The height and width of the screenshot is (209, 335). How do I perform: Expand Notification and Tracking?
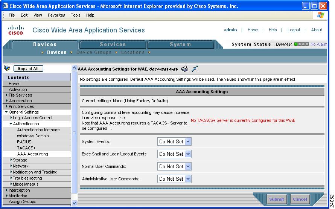(11, 172)
